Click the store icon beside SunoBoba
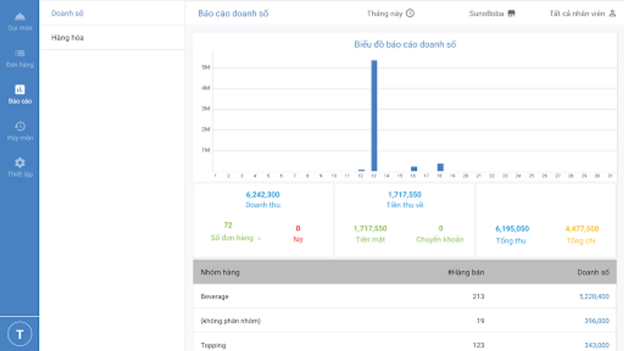This screenshot has width=624, height=351. (x=511, y=13)
